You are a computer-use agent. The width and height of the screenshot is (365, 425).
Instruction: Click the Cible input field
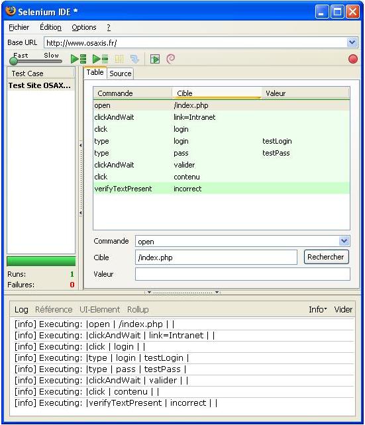pyautogui.click(x=216, y=258)
